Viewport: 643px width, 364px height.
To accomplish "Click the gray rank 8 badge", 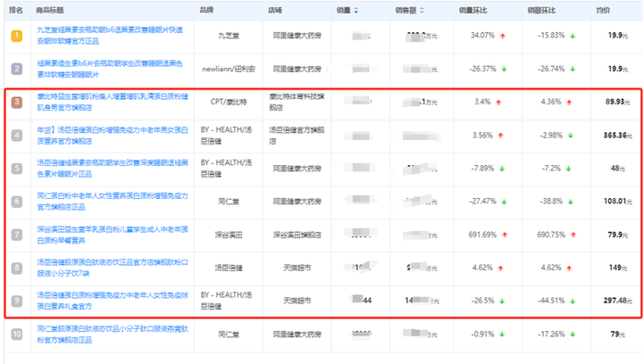I will pyautogui.click(x=17, y=268).
